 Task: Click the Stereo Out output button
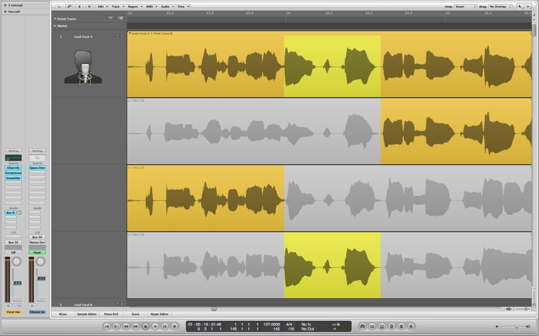click(x=37, y=242)
